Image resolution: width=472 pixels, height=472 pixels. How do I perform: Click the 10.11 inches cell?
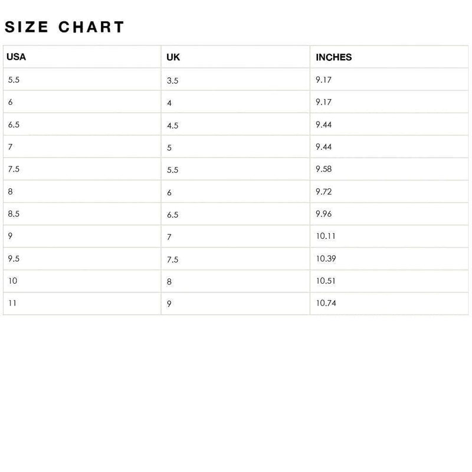(x=389, y=237)
